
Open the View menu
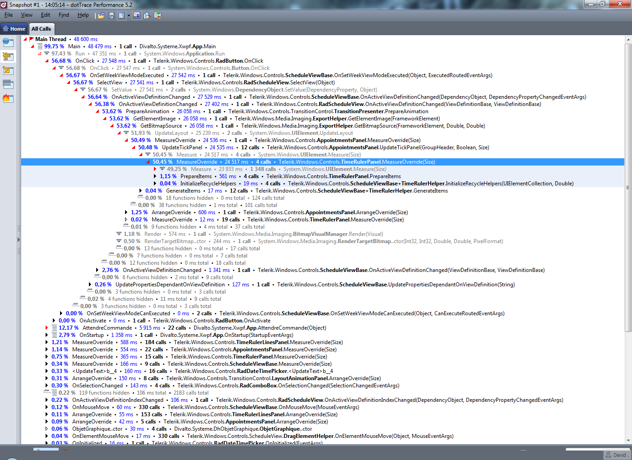coord(27,15)
